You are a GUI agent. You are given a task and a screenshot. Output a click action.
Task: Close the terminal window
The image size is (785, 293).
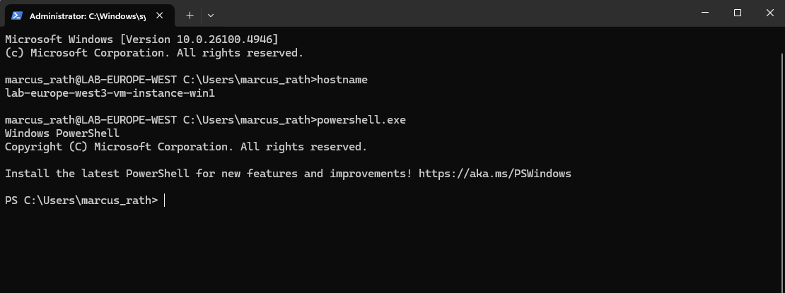coord(770,13)
